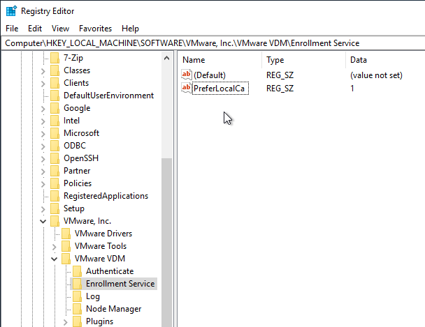Select the Partner folder icon

tap(55, 171)
